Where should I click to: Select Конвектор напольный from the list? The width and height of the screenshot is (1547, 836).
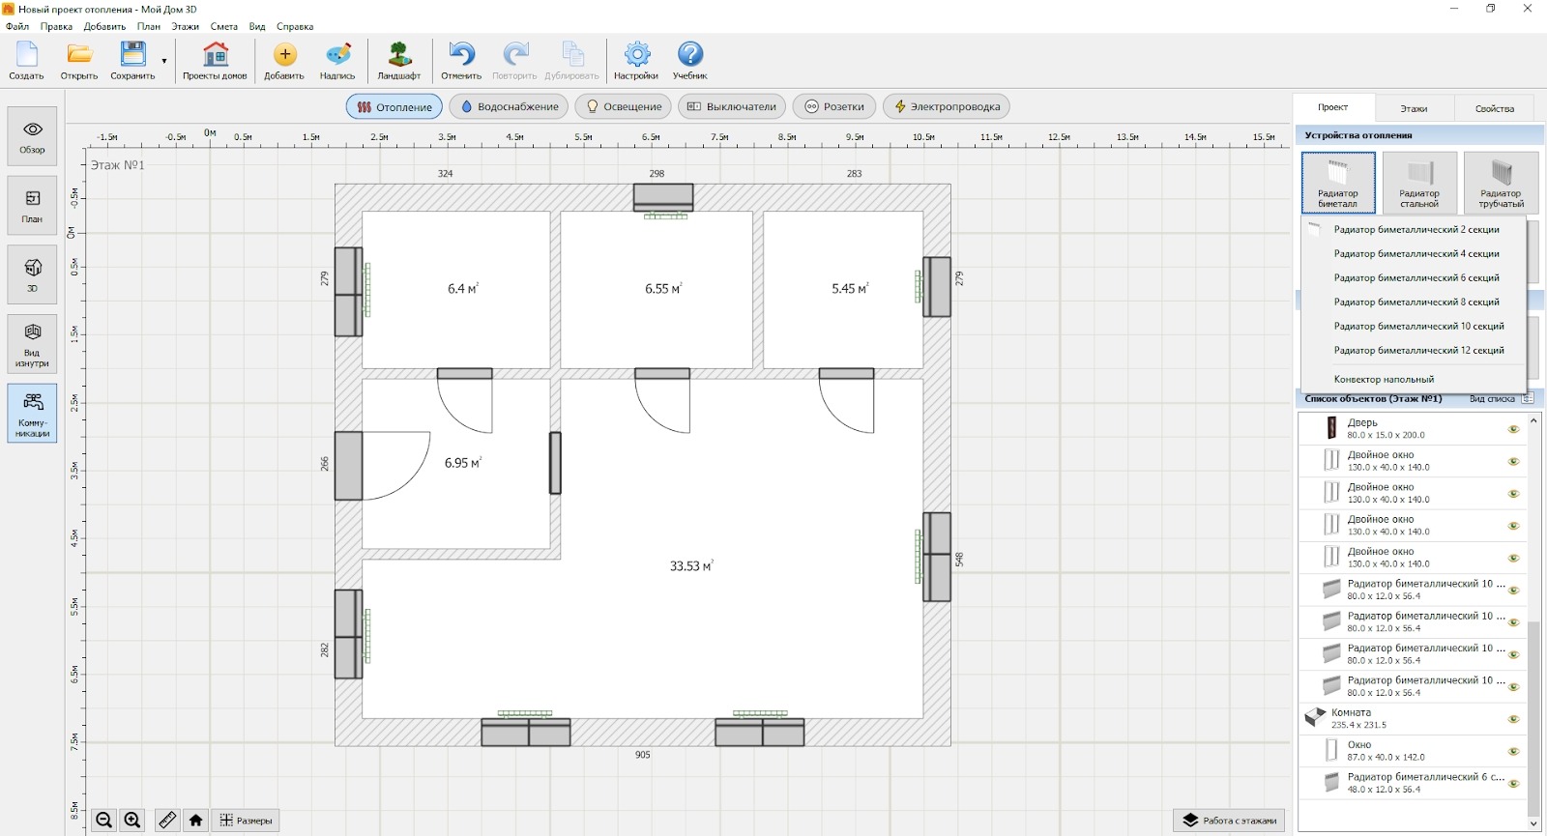click(1384, 380)
